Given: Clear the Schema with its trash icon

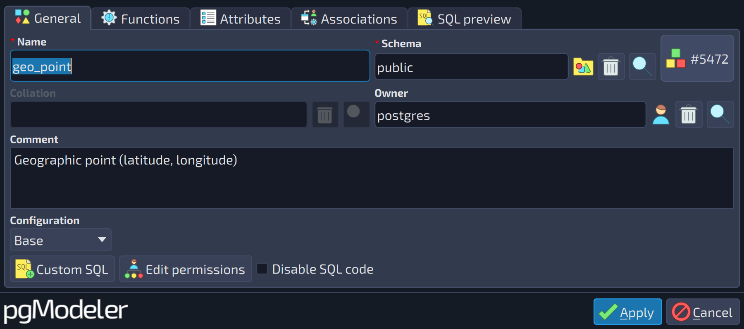Looking at the screenshot, I should click(x=611, y=67).
